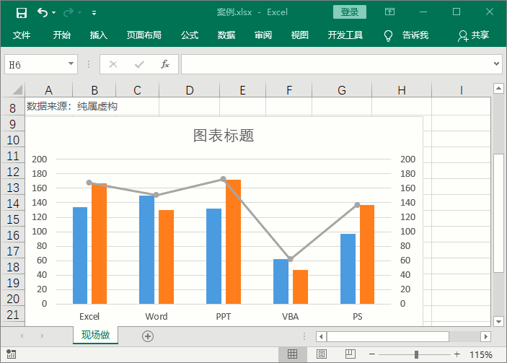
Task: Click the zoom slider handle
Action: [416, 354]
